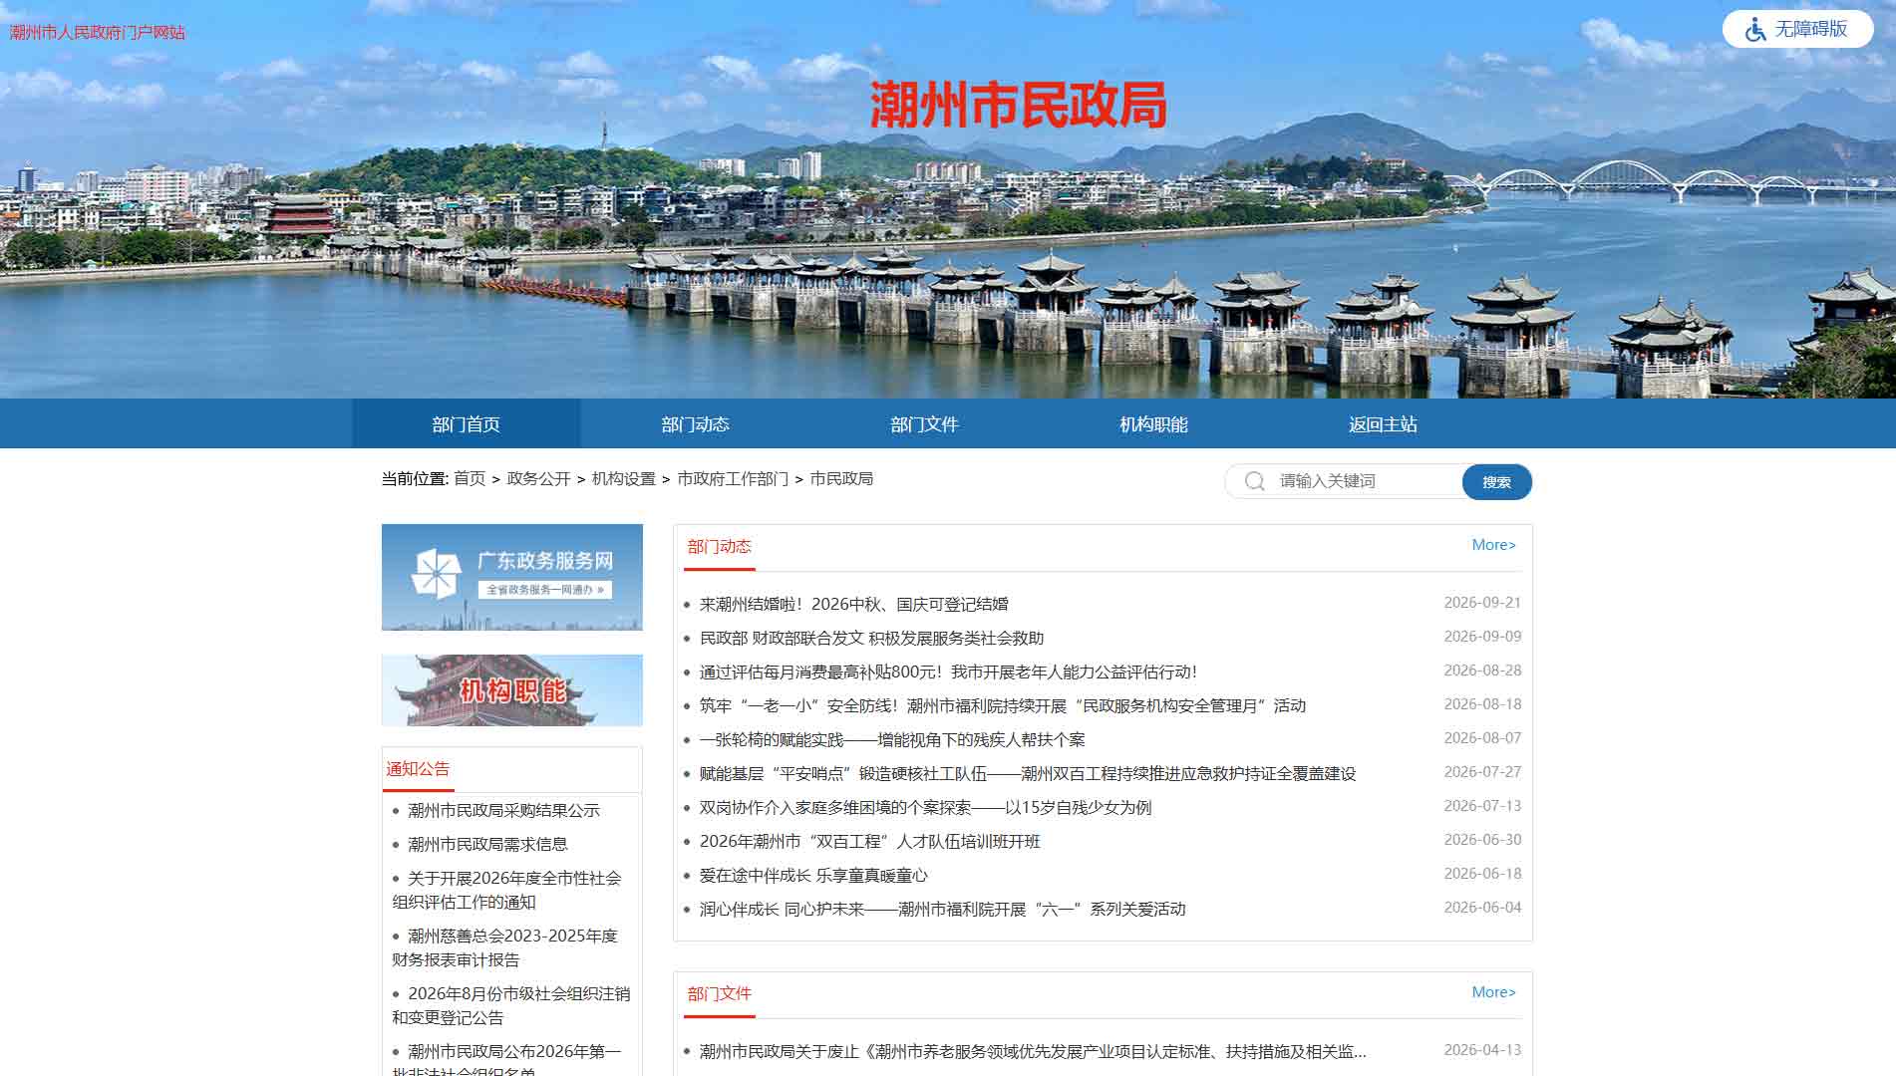Image resolution: width=1896 pixels, height=1076 pixels.
Task: Focus the 请输入关键词 search field
Action: point(1366,482)
